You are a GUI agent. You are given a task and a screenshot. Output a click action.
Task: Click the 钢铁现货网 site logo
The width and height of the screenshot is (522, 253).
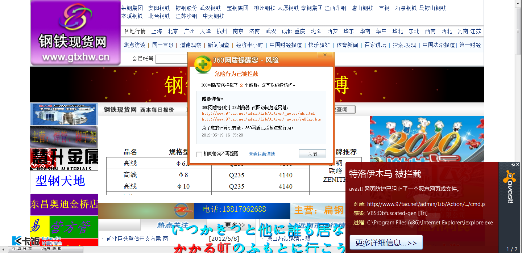pos(75,33)
